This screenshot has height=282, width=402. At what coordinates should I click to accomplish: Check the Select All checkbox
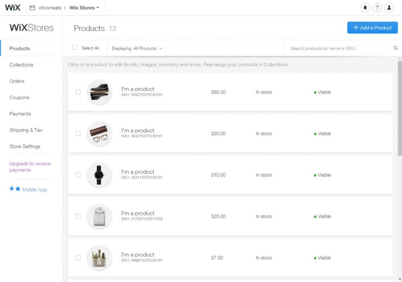tap(75, 48)
